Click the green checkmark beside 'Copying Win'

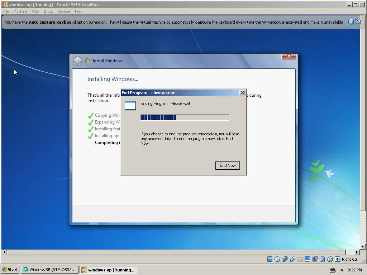pos(91,116)
